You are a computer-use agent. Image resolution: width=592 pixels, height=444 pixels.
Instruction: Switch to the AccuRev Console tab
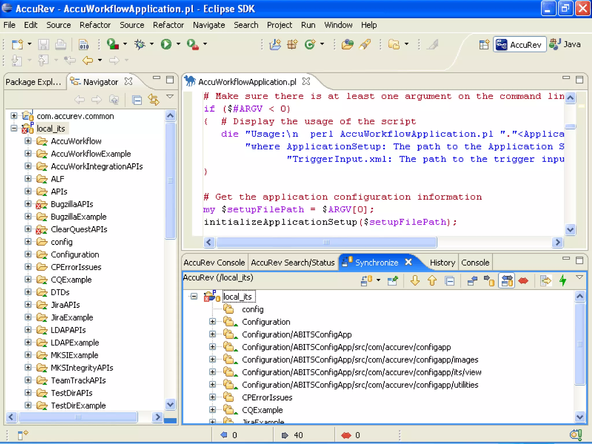pos(214,262)
